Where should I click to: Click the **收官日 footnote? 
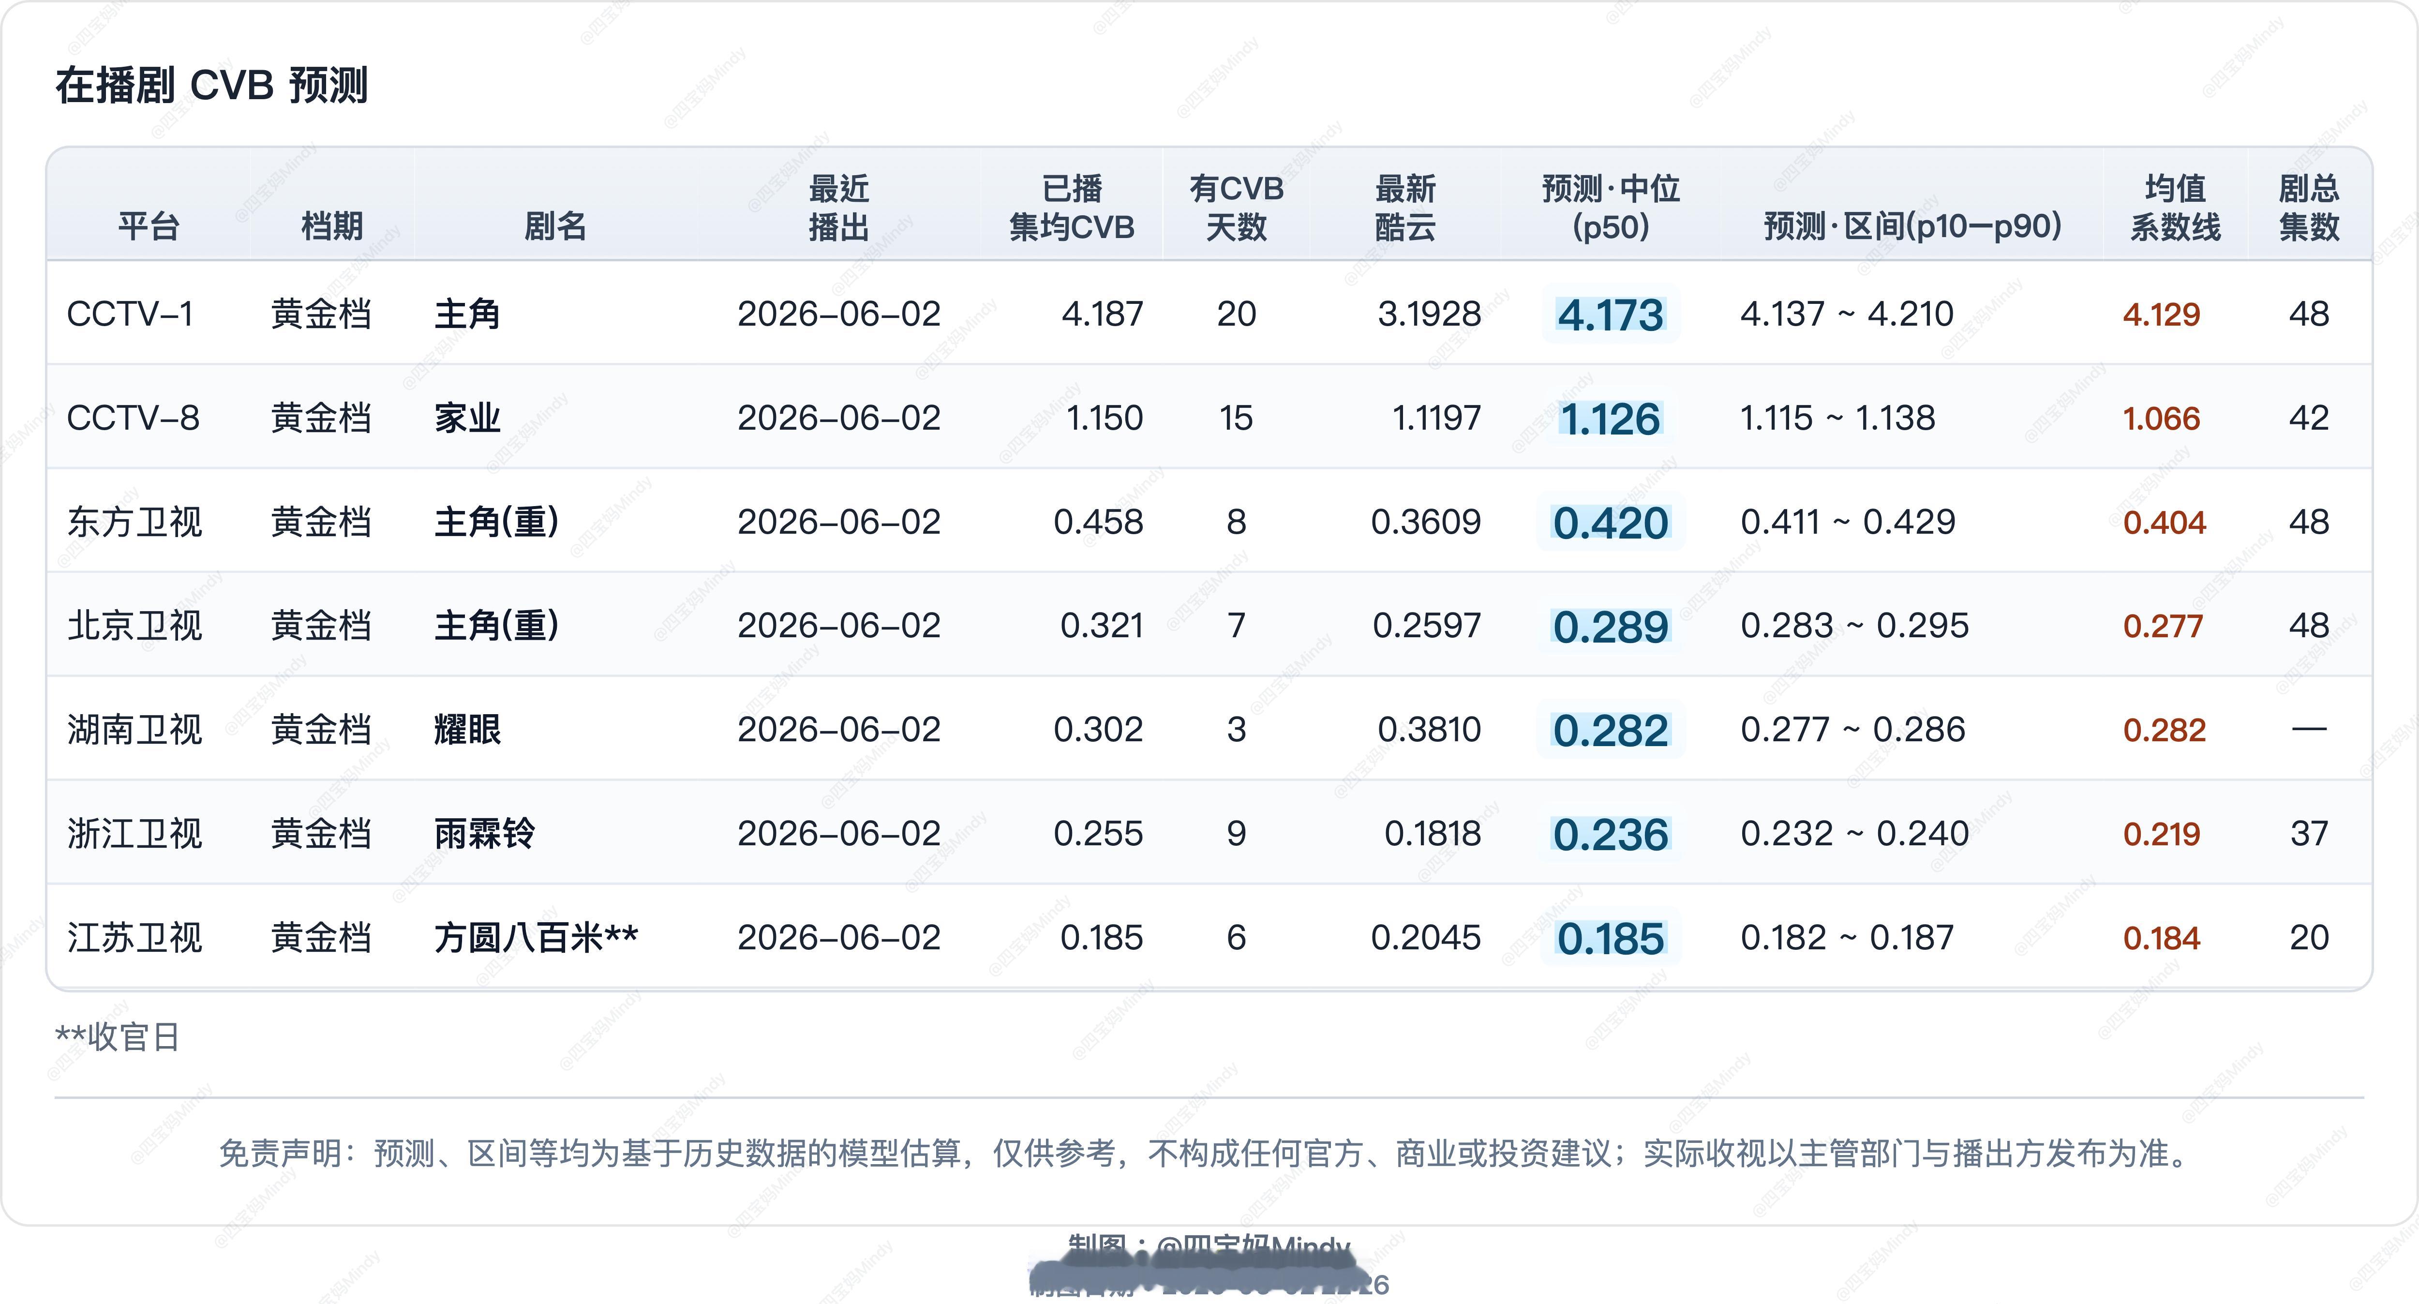(x=117, y=1037)
